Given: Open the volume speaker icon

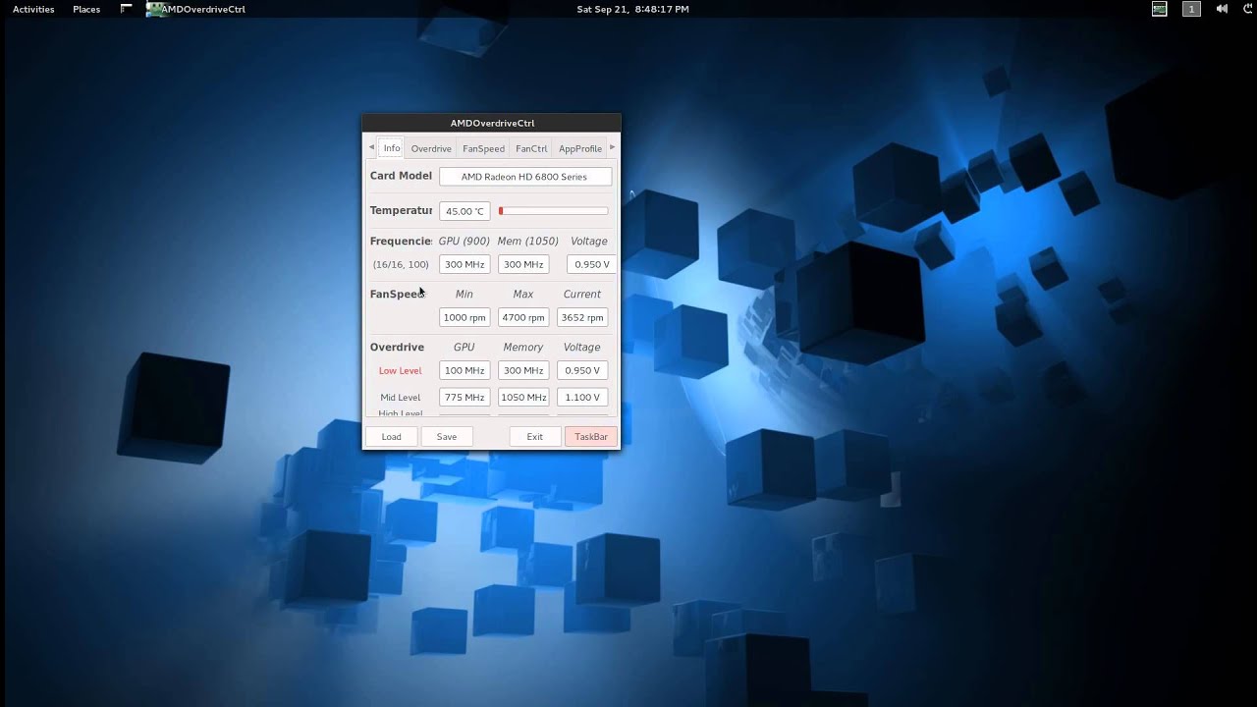Looking at the screenshot, I should coord(1222,9).
